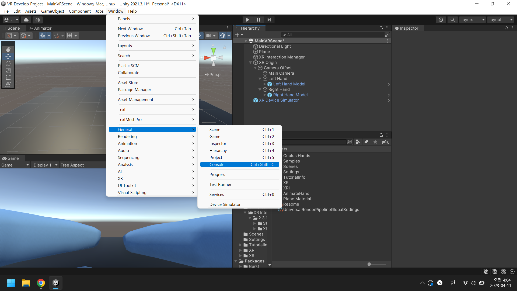This screenshot has height=291, width=517.
Task: Click the Hierarchy search field
Action: click(x=333, y=35)
